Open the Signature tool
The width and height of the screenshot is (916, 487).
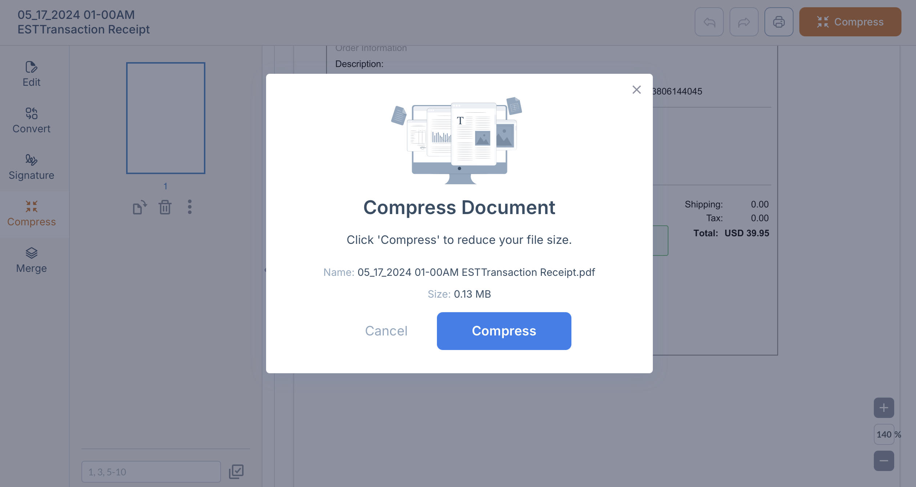pyautogui.click(x=32, y=167)
